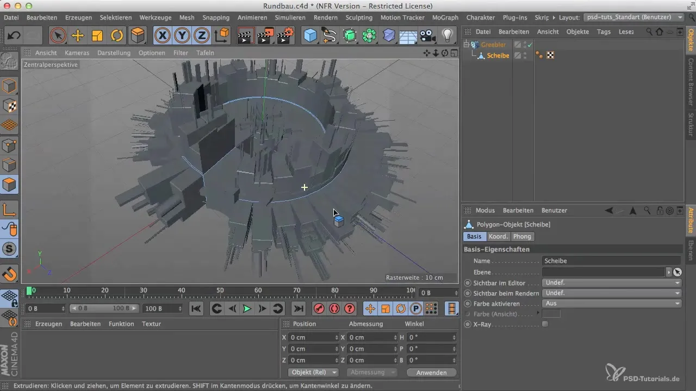Screen dimensions: 696x391
Task: Toggle Enable Axis L-shaped icon
Action: tap(10, 210)
